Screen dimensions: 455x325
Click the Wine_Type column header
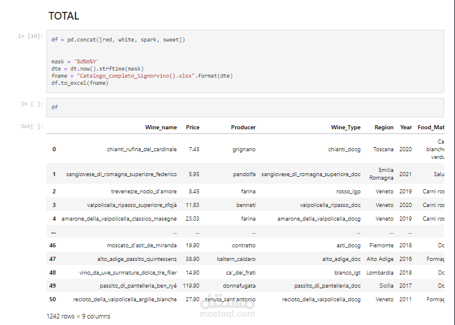(345, 128)
